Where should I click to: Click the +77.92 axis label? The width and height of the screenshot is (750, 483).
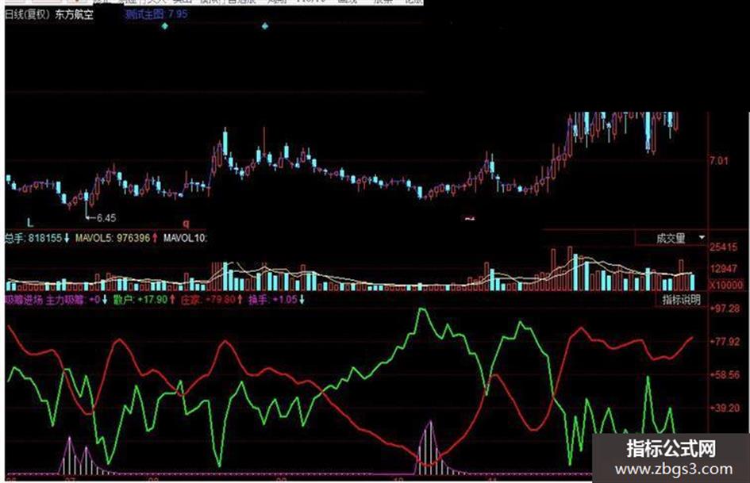[x=725, y=342]
